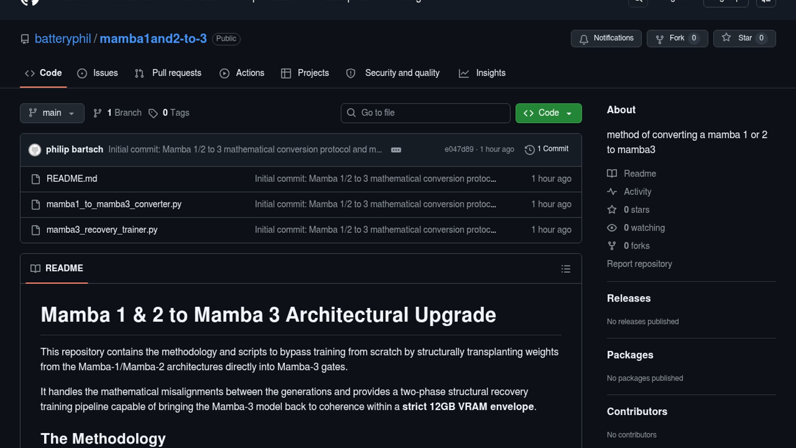The image size is (796, 448).
Task: Click philip bartsch avatar image
Action: pyautogui.click(x=35, y=150)
